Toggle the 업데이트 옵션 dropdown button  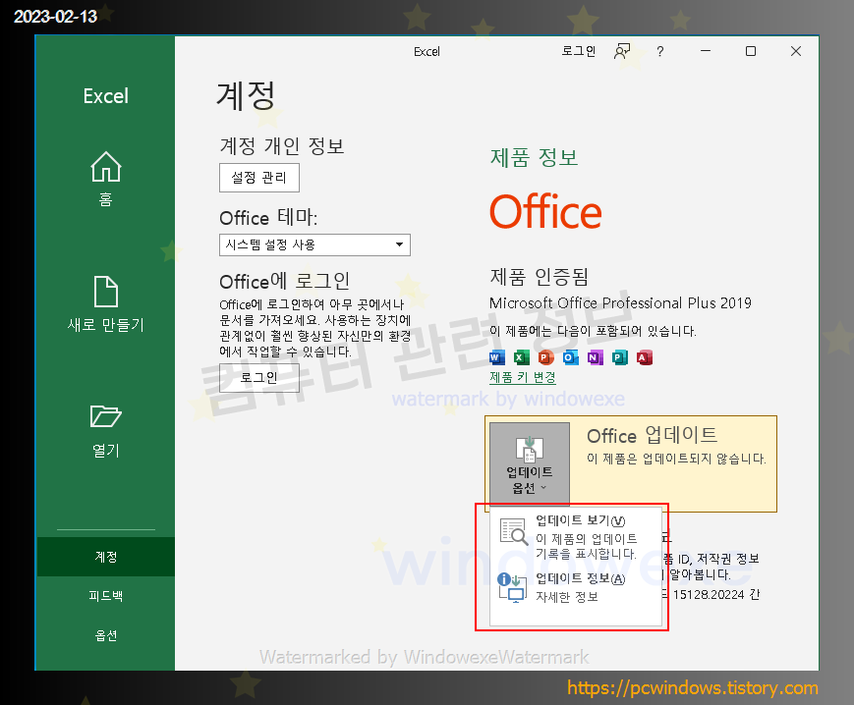click(x=530, y=464)
